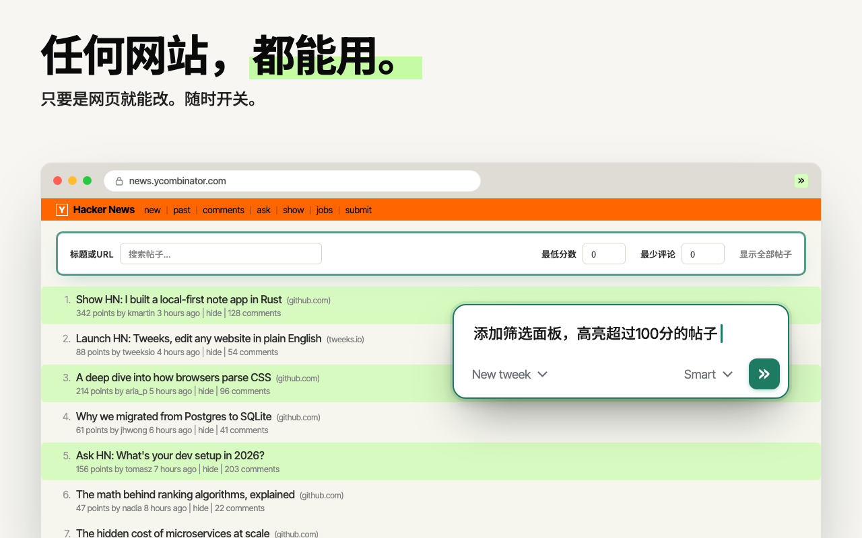Open the Tweeks extension icon in browser toolbar

point(801,180)
